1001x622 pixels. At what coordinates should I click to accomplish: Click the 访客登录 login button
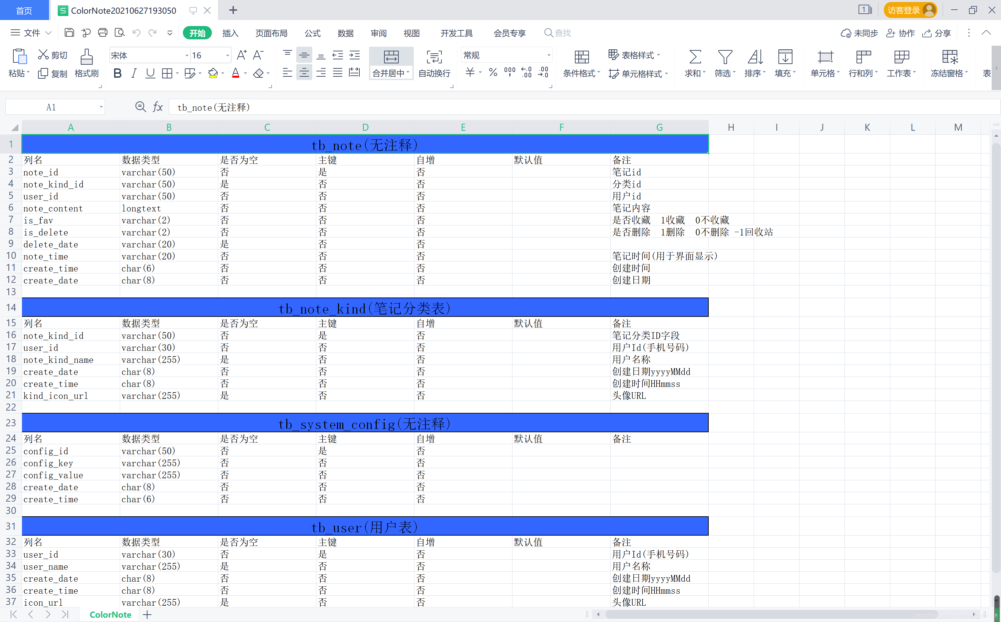click(x=910, y=10)
